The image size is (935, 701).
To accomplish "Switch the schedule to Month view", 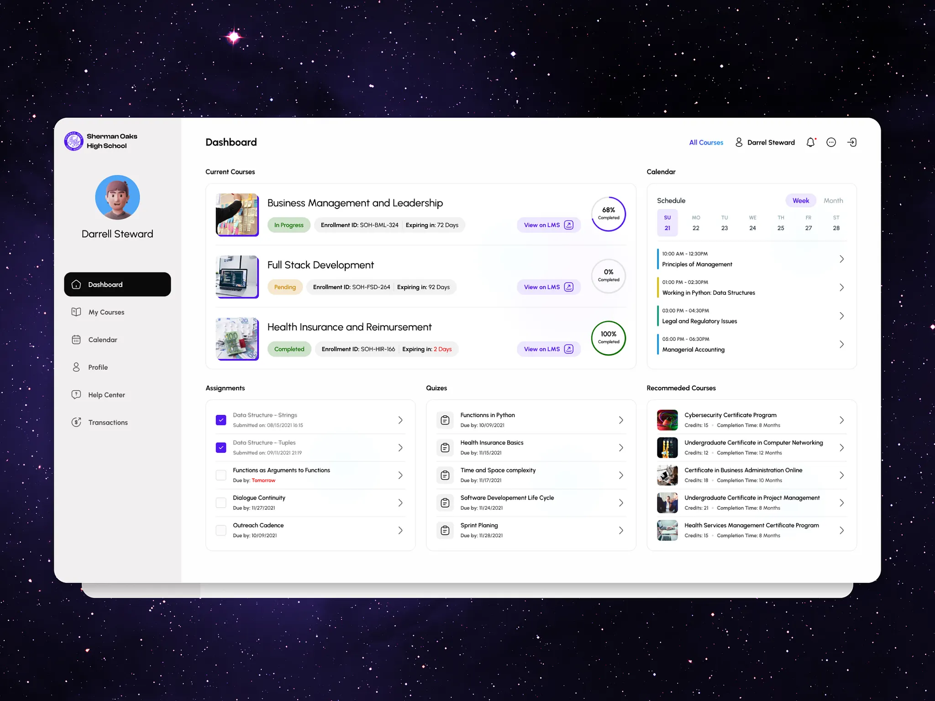I will pyautogui.click(x=833, y=200).
